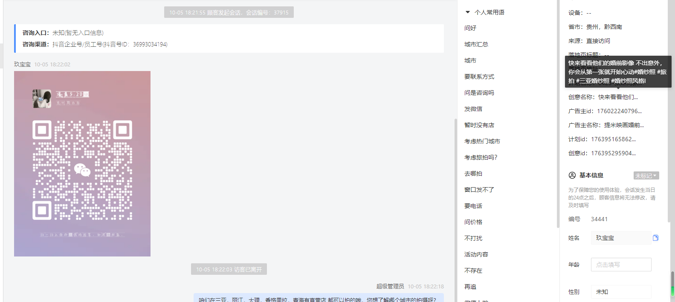Click the 咨询入口 unknown entry line
The width and height of the screenshot is (675, 302).
coord(63,33)
